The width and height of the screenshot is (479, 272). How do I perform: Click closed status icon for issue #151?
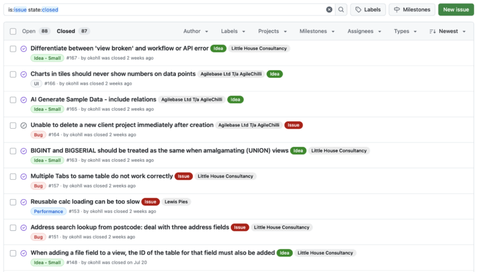24,228
